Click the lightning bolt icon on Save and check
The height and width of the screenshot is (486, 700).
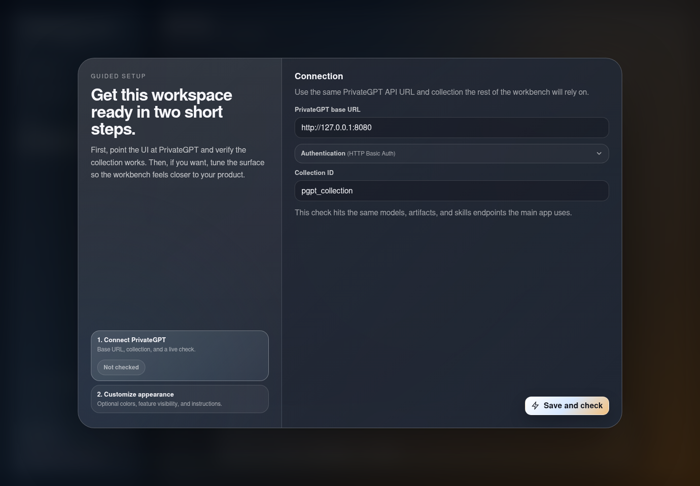coord(535,406)
